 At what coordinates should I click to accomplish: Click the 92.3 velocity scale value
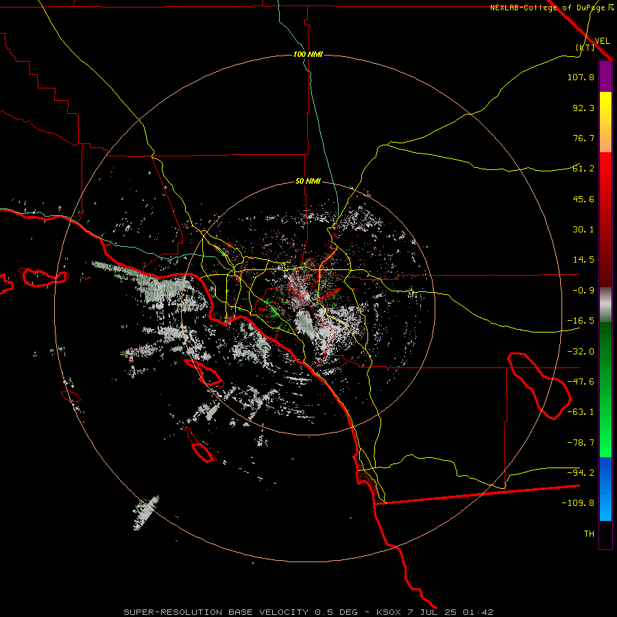(x=583, y=108)
